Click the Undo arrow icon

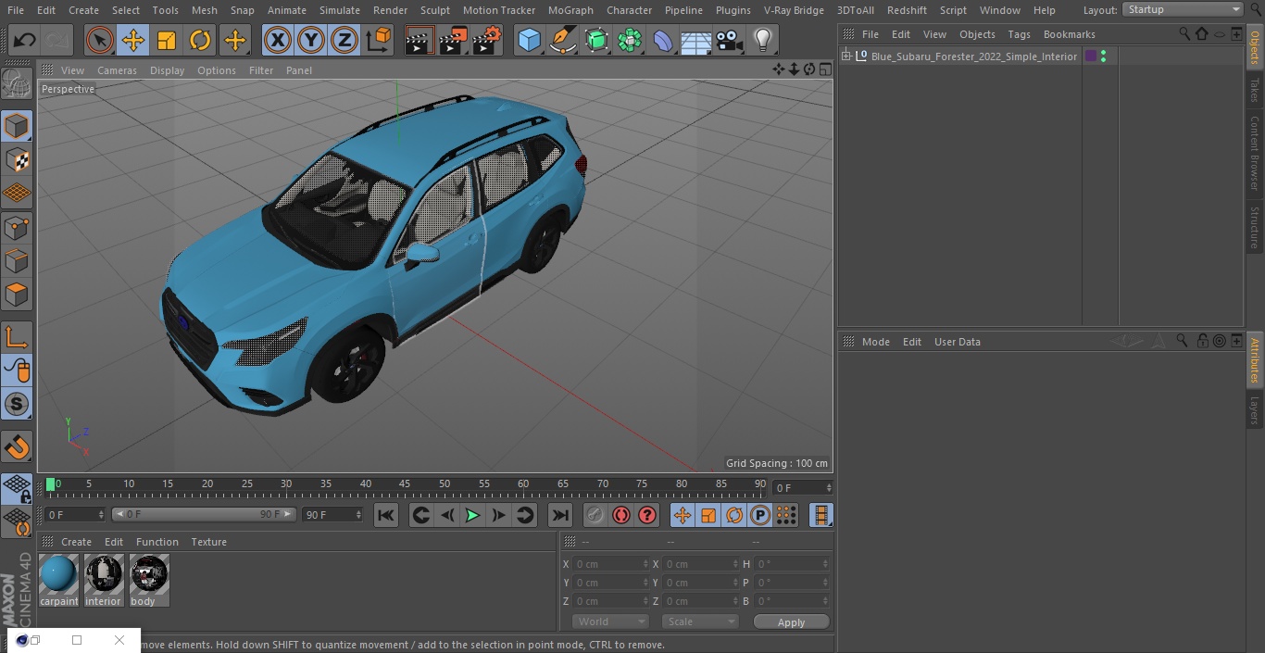(25, 40)
